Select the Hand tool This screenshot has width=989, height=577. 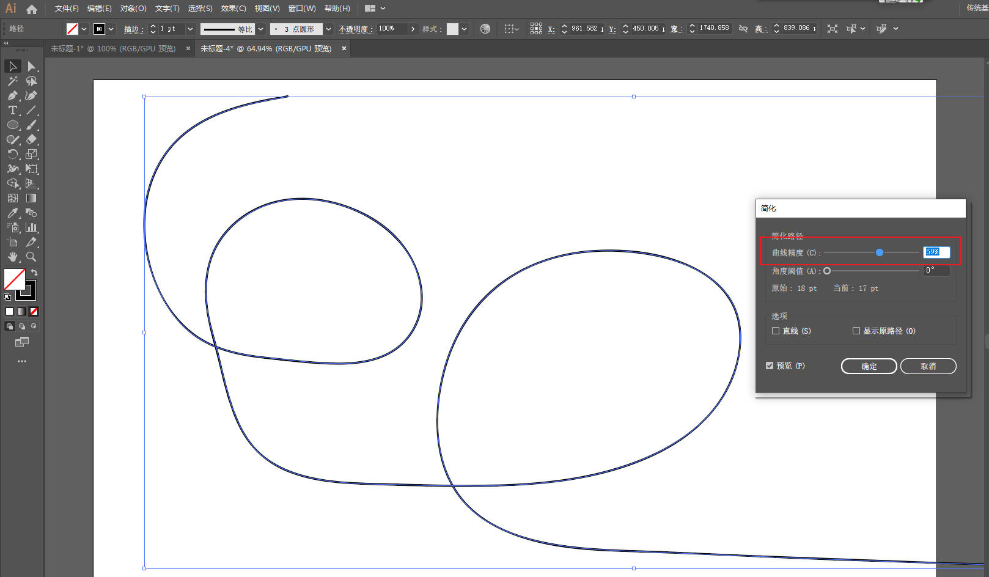coord(12,257)
